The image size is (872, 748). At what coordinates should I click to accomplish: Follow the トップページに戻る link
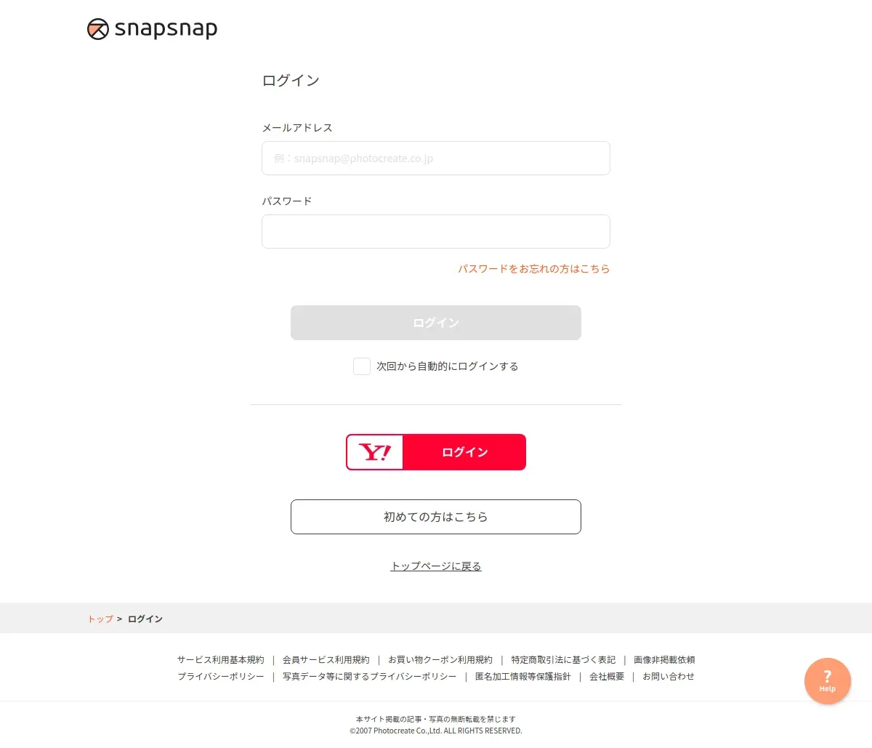click(436, 566)
